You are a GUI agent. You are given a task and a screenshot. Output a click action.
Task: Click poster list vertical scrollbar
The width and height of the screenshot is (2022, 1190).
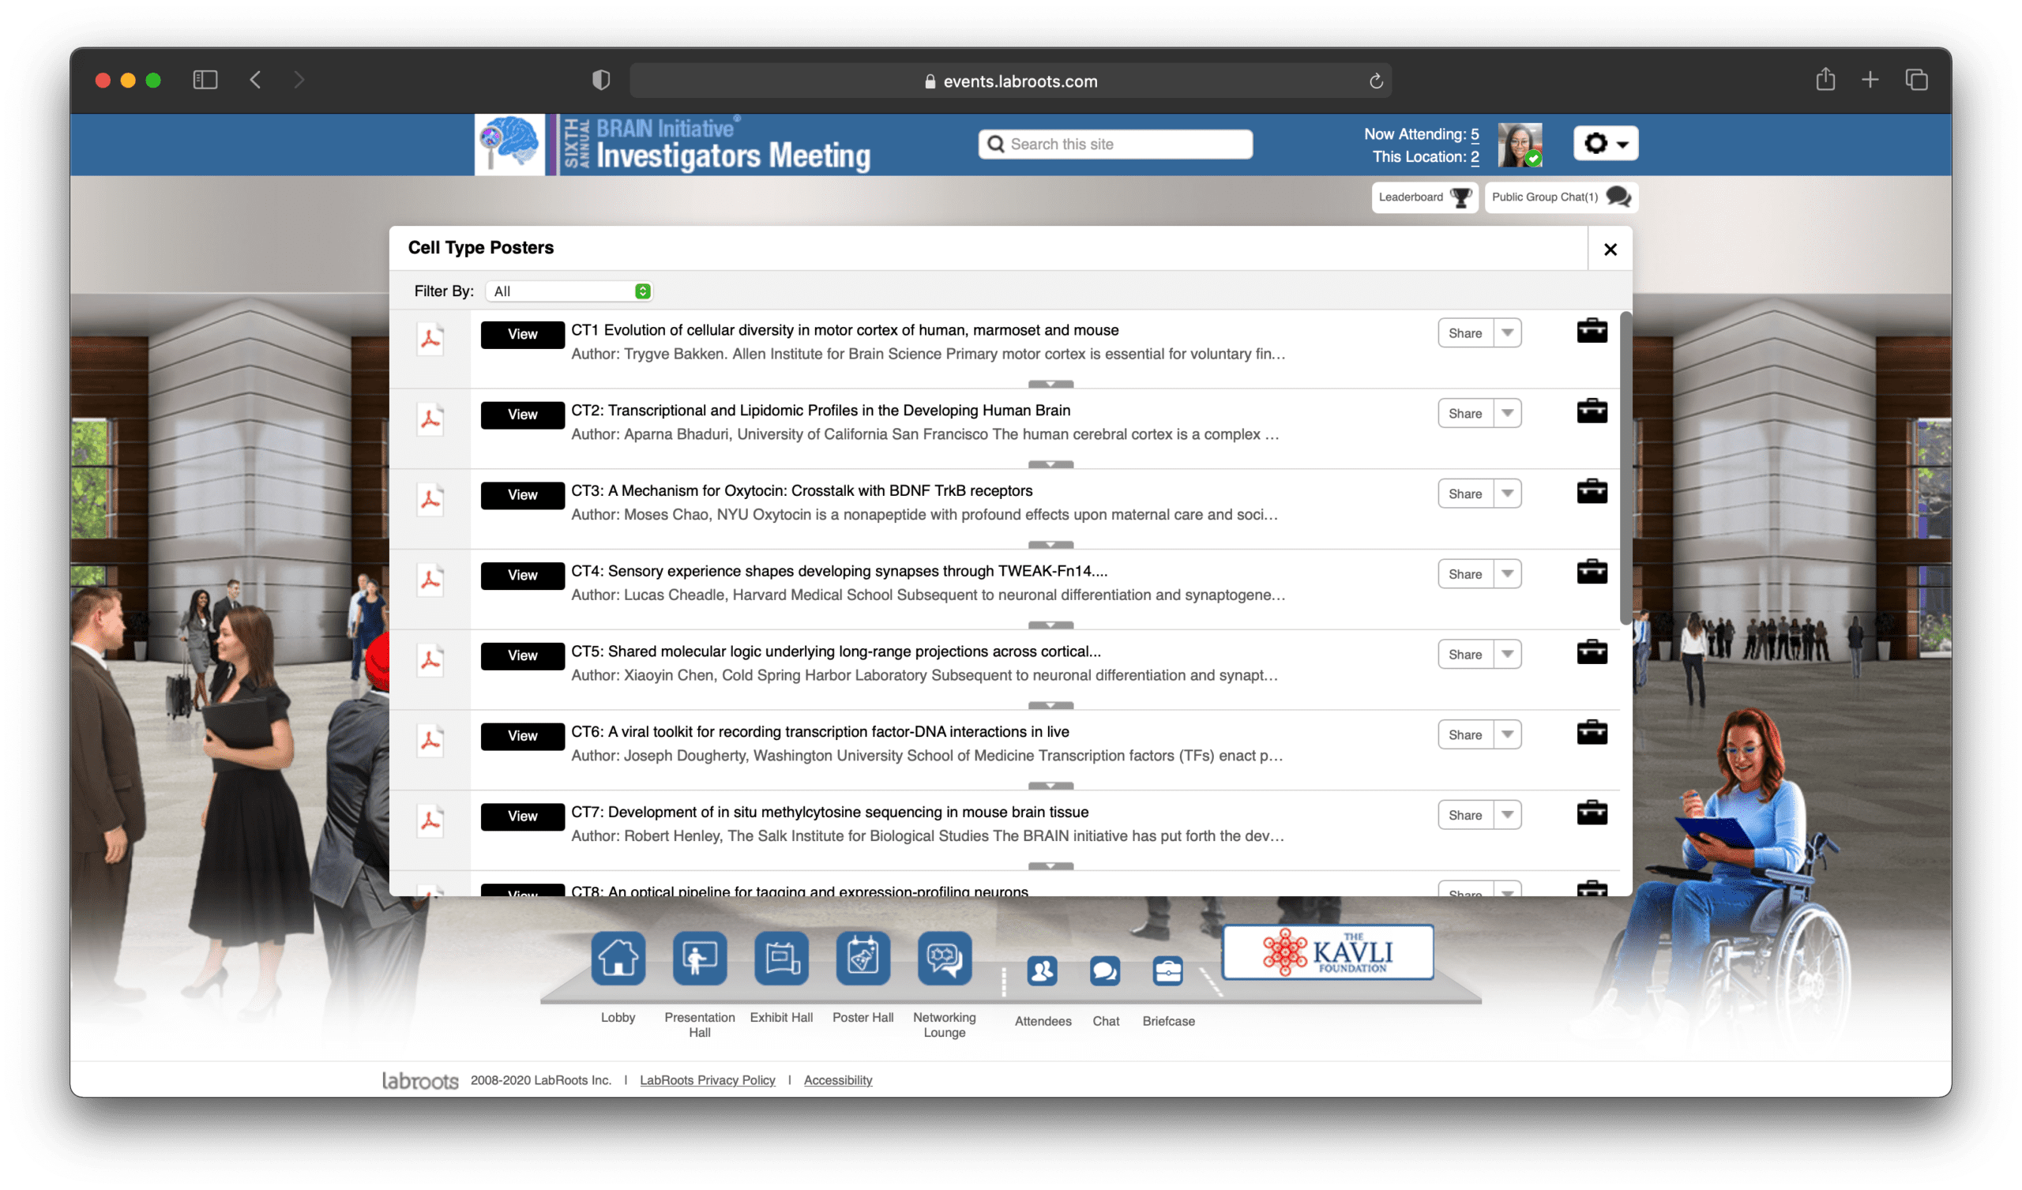point(1625,467)
